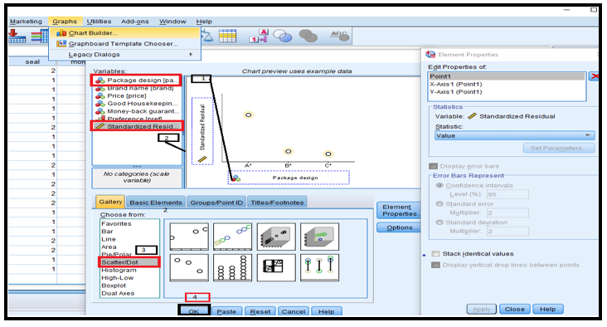Select the simple dot plot gallery icon

tap(233, 267)
